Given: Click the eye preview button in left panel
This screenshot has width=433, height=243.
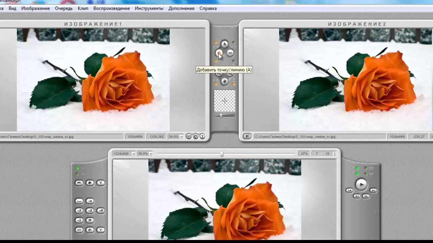Looking at the screenshot, I should [90, 220].
